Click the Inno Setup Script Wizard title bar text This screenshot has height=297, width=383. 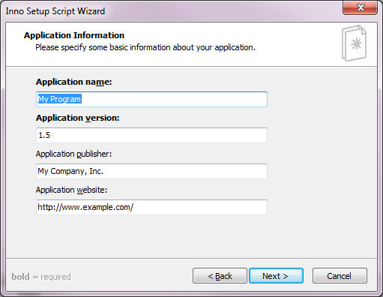pos(55,11)
